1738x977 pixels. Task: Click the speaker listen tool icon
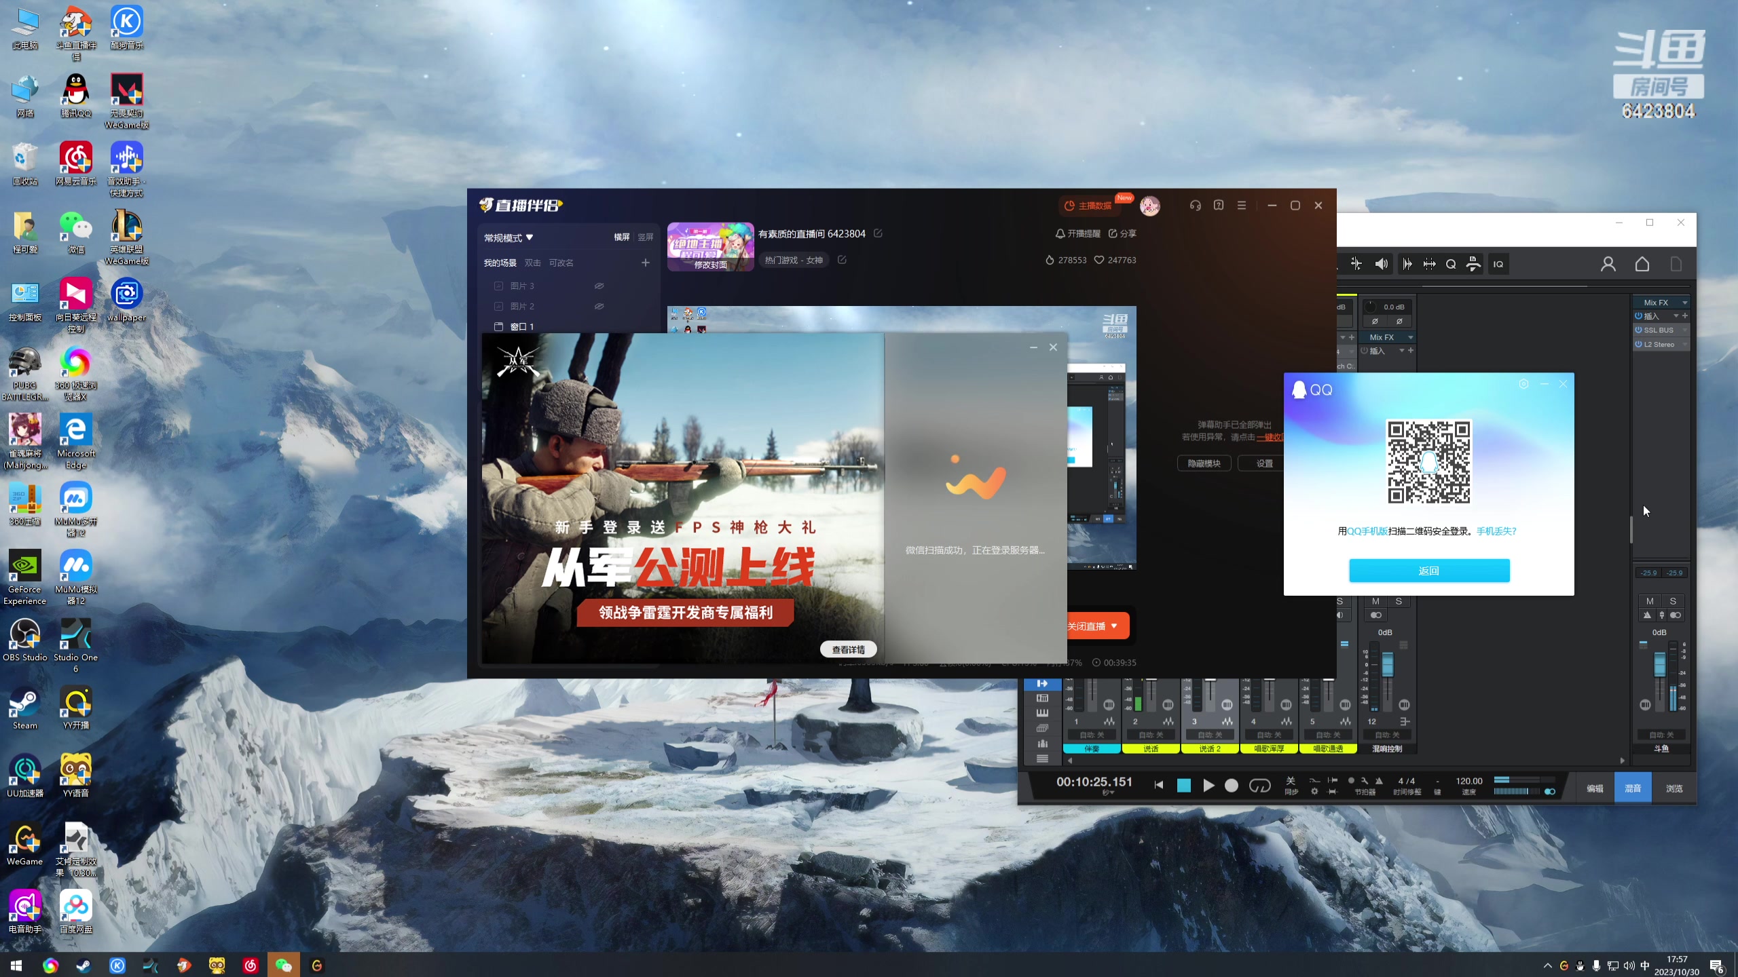(x=1381, y=265)
